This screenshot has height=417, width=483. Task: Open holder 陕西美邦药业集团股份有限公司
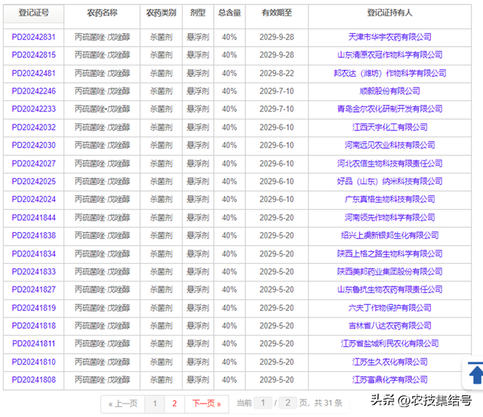click(389, 271)
